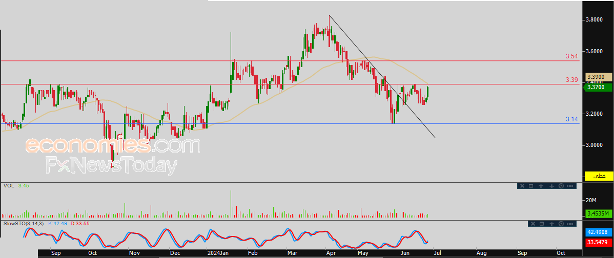This screenshot has height=258, width=614.
Task: Click the 3.0000 price axis label
Action: [594, 145]
